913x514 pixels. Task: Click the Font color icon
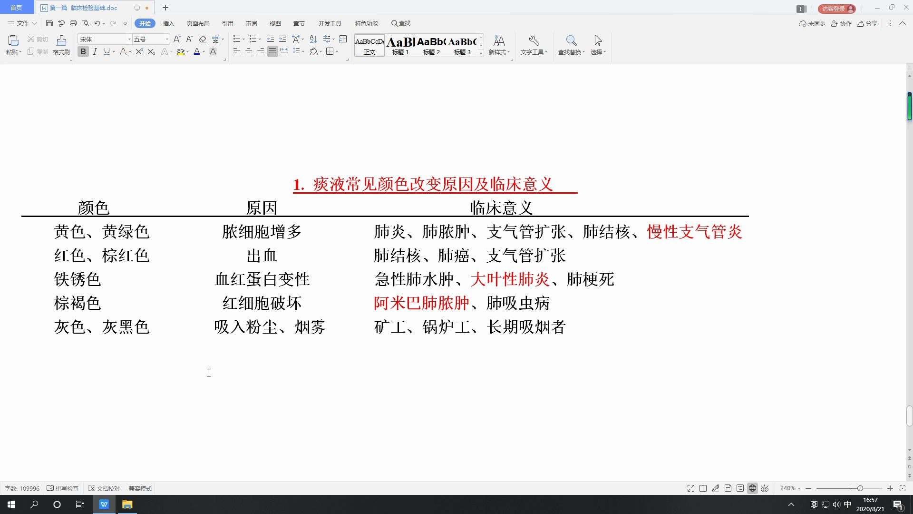[x=199, y=51]
